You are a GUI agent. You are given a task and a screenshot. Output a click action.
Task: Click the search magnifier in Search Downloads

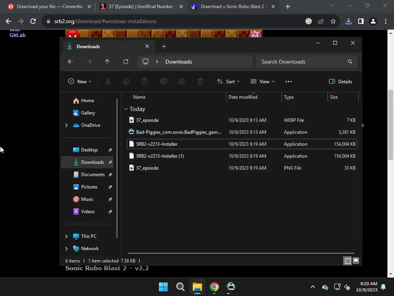pyautogui.click(x=350, y=62)
